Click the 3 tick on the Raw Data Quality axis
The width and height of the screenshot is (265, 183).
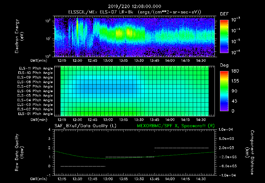click(x=49, y=139)
